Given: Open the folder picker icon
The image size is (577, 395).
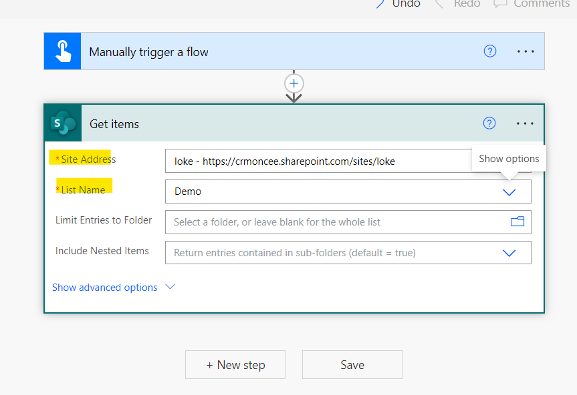Looking at the screenshot, I should (x=517, y=222).
